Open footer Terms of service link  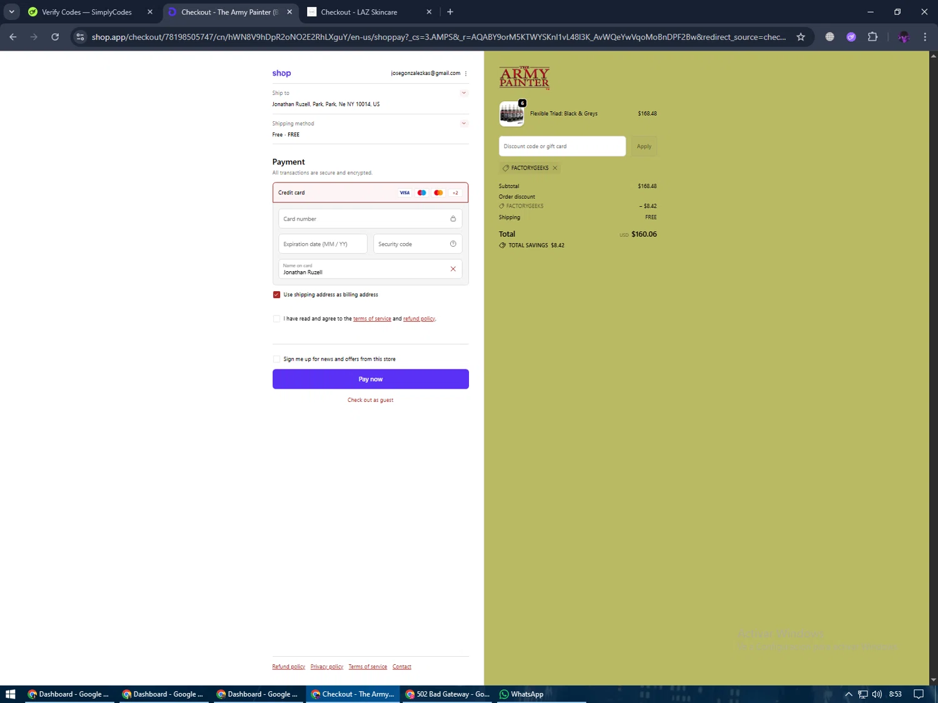point(368,667)
